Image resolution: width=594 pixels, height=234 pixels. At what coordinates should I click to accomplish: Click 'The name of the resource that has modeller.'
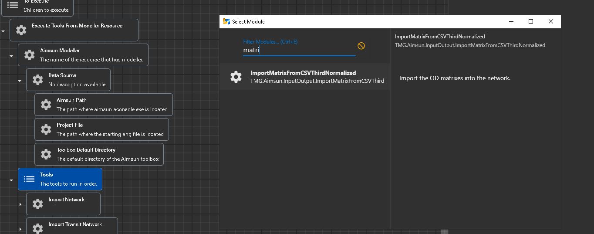91,60
